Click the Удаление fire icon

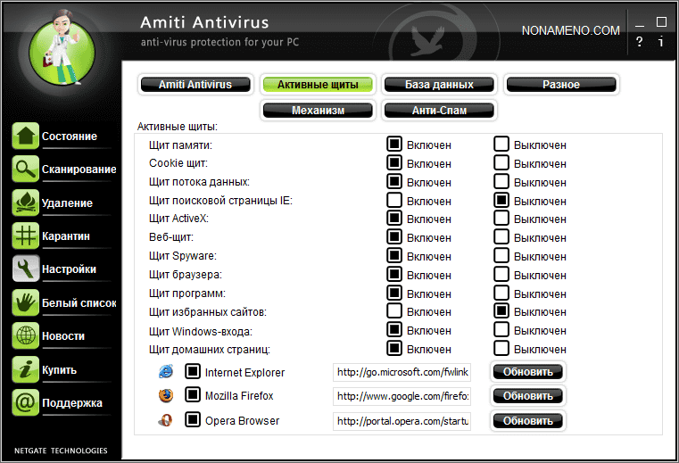(x=26, y=203)
